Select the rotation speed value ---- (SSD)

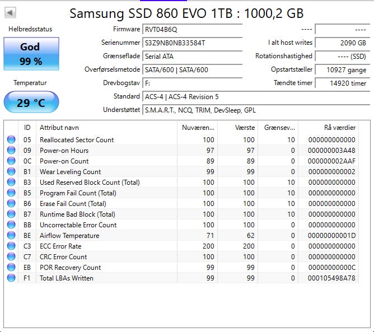(342, 57)
